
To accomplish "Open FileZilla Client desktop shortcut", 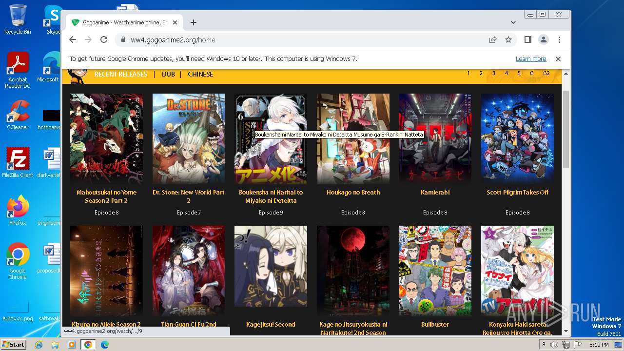I will [18, 163].
